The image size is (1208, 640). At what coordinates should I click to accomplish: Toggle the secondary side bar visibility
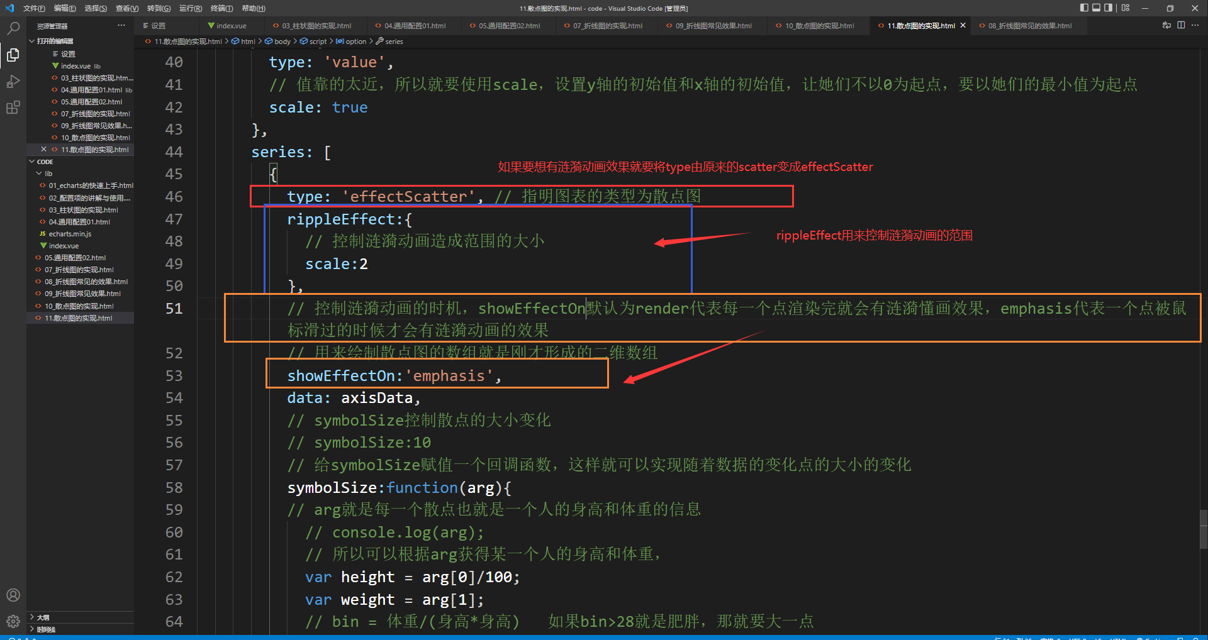(x=1109, y=8)
